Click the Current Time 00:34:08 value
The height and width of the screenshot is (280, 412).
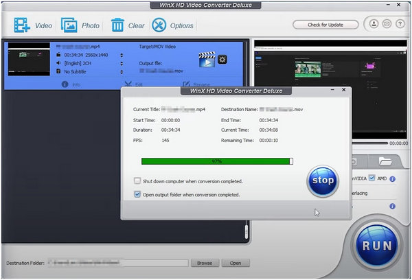(268, 130)
